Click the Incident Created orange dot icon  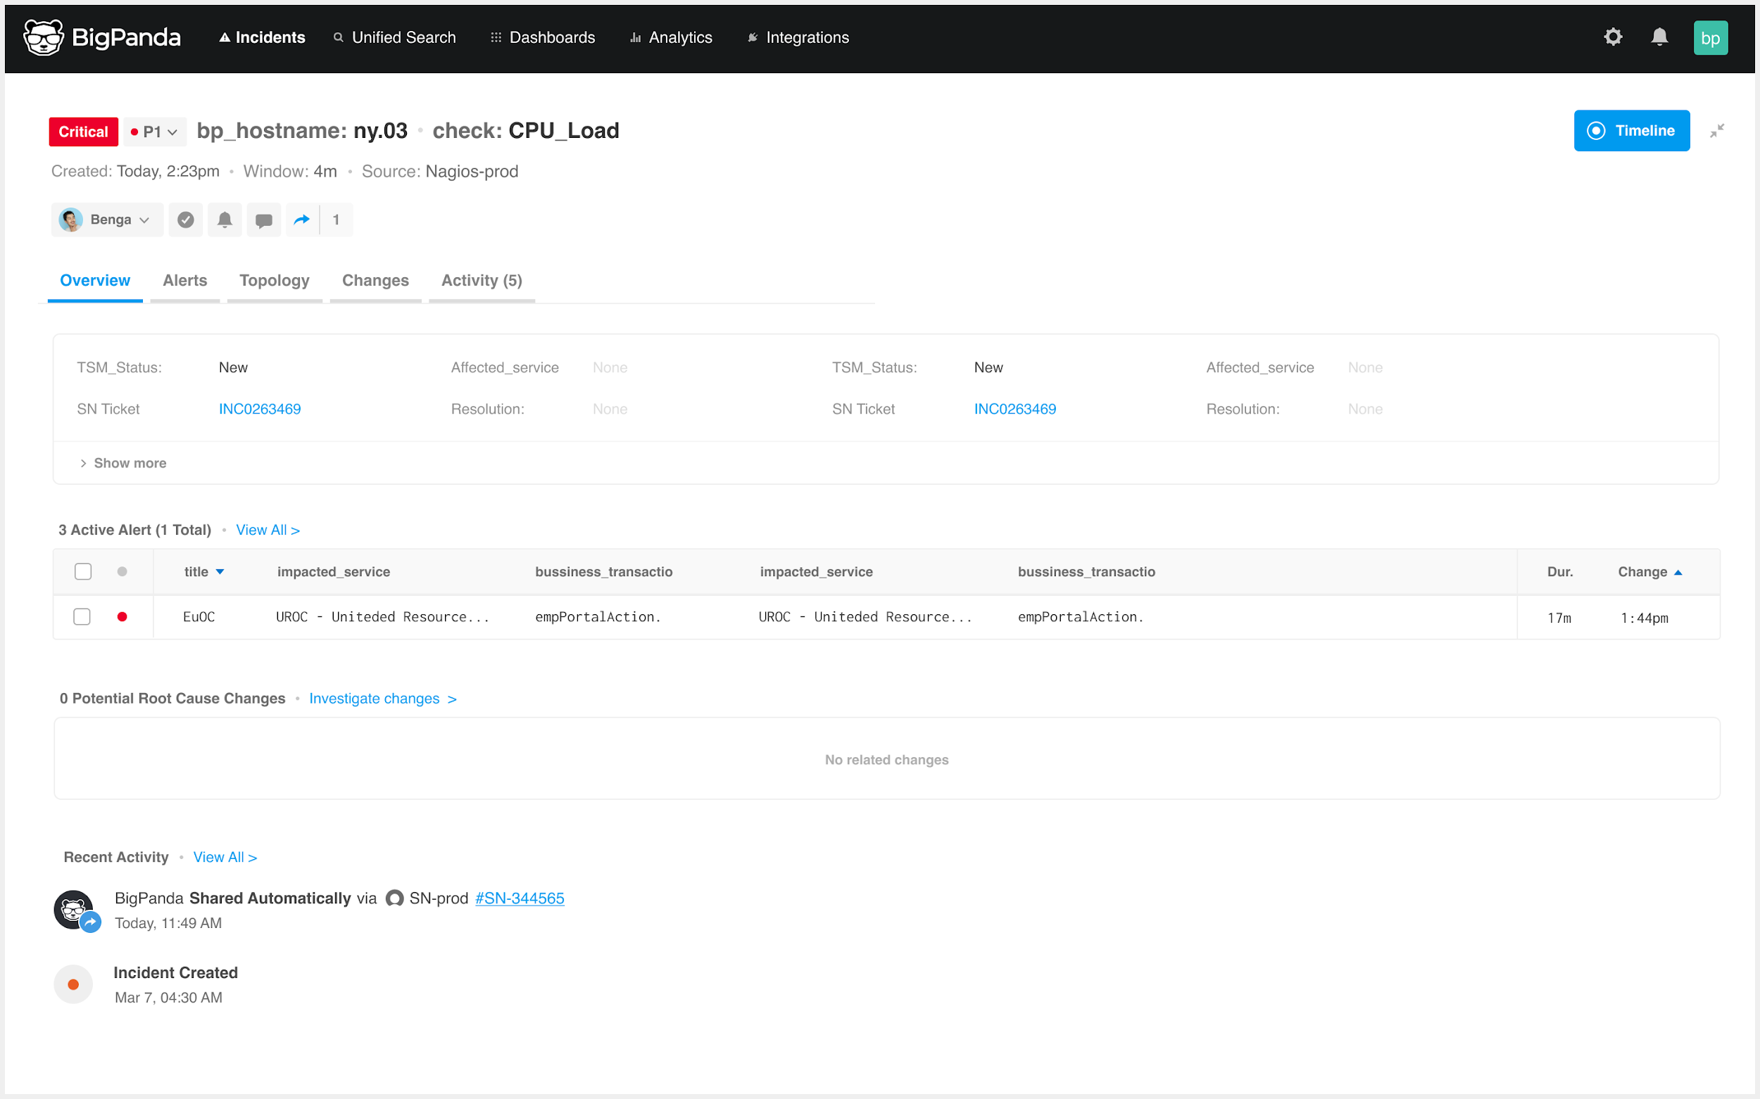tap(73, 984)
